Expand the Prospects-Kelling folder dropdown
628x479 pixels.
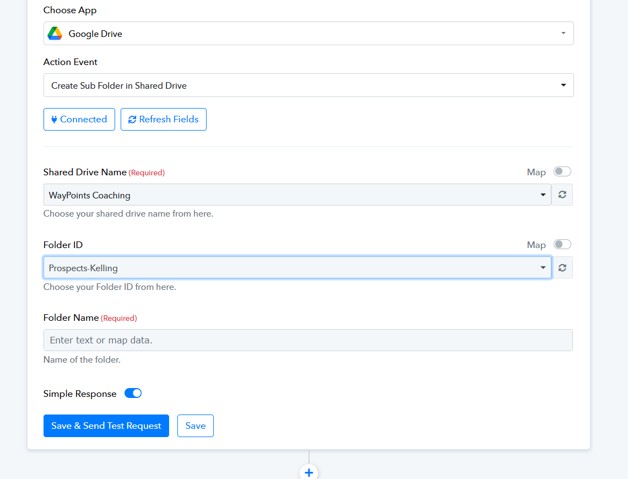(297, 268)
